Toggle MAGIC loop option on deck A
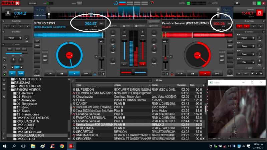 5,68
